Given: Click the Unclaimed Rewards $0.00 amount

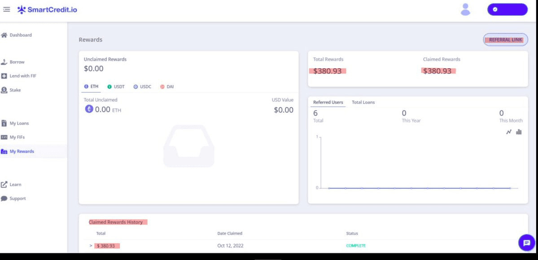Looking at the screenshot, I should click(x=94, y=69).
